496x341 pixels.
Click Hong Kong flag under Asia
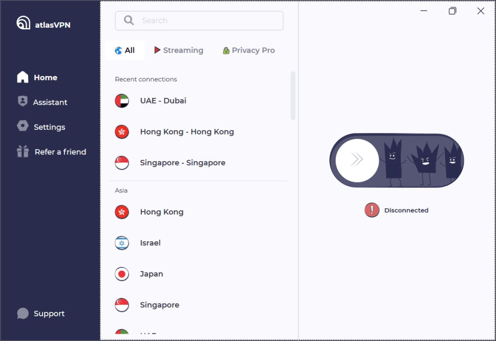[122, 212]
